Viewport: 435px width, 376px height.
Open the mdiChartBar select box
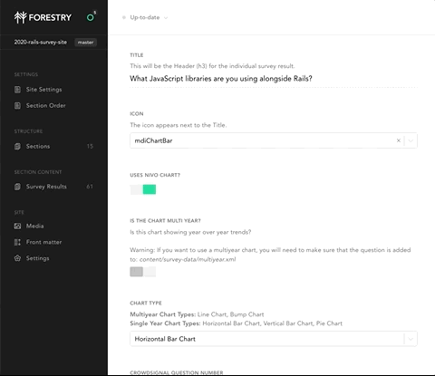274,140
